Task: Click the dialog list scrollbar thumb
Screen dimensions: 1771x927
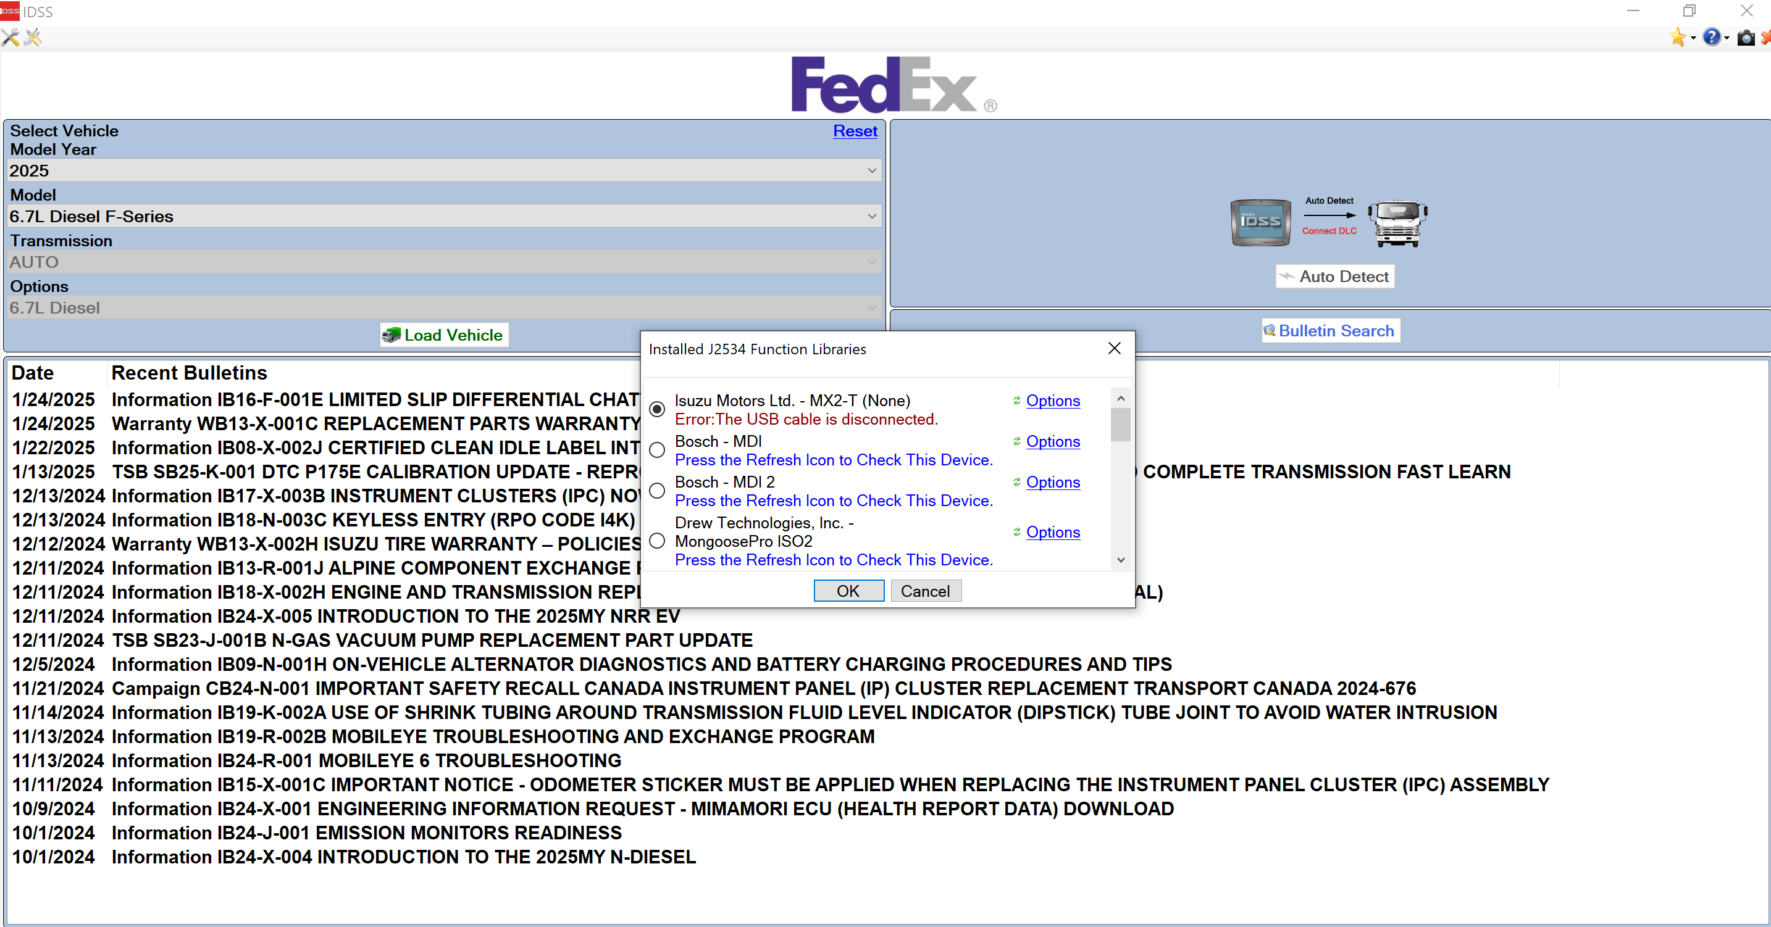Action: coord(1120,425)
